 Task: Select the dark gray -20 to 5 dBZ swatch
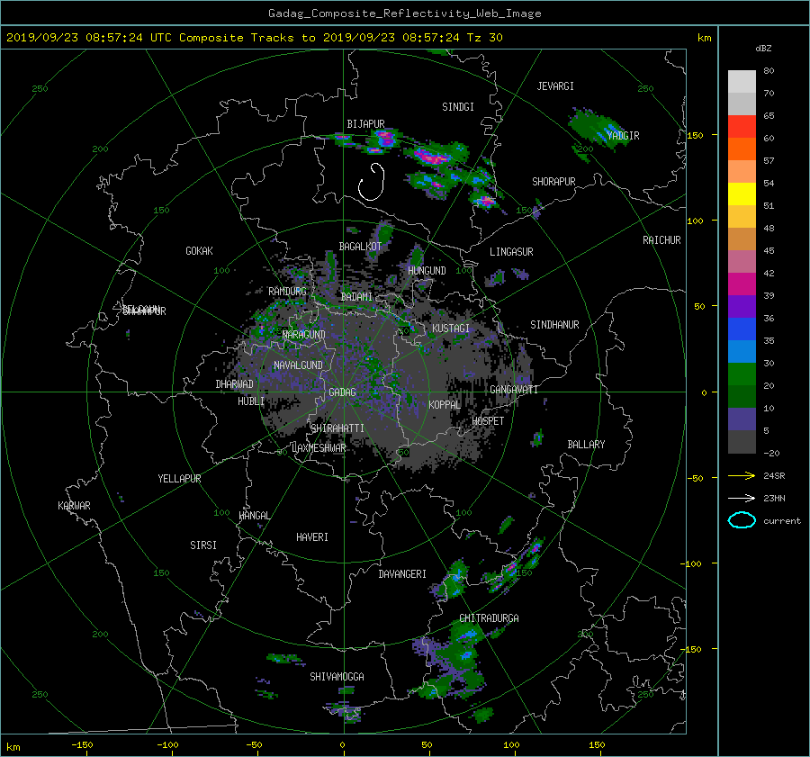click(742, 441)
